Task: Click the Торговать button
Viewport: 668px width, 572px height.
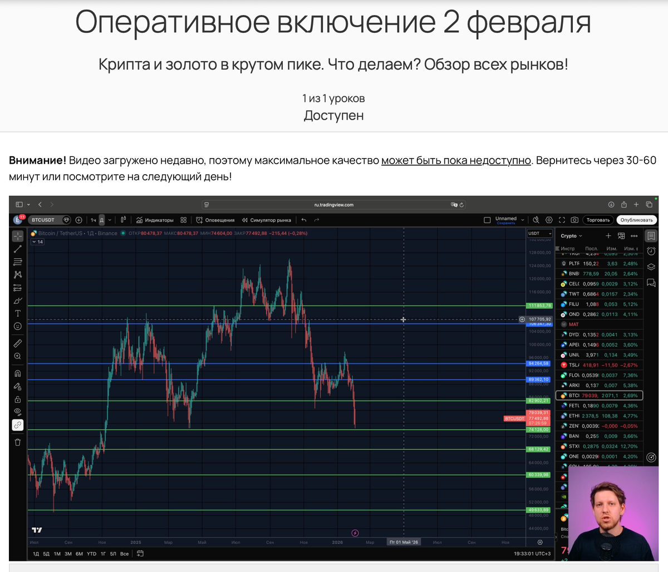Action: (x=598, y=220)
